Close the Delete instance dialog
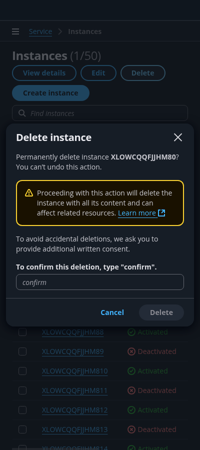Screen dimensions: 200x450 (x=178, y=137)
